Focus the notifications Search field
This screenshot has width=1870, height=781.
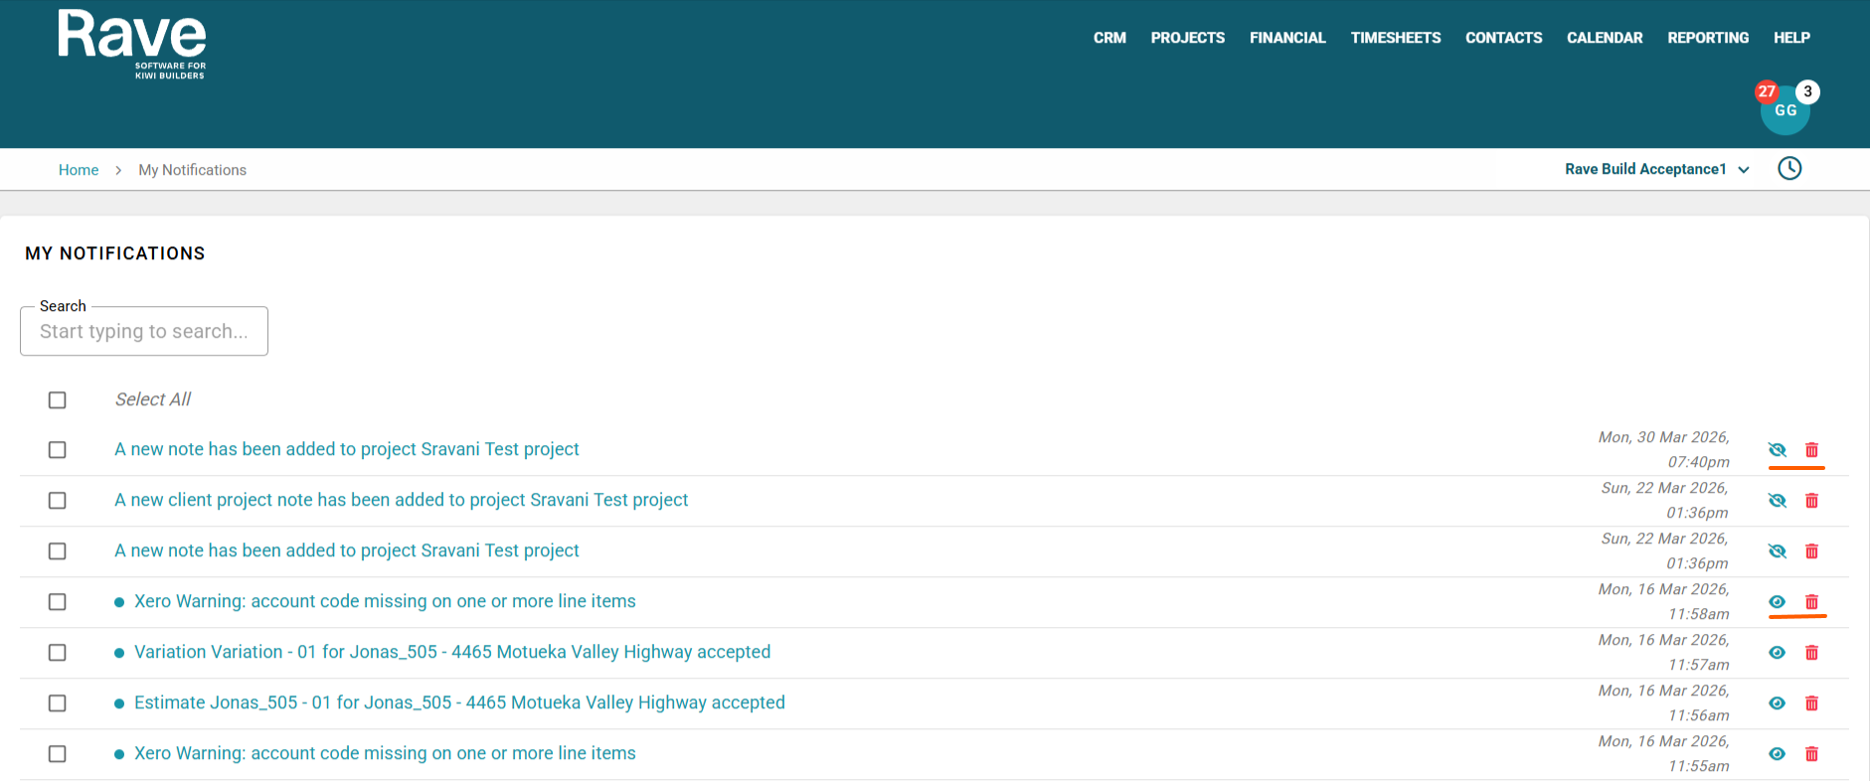[x=144, y=331]
